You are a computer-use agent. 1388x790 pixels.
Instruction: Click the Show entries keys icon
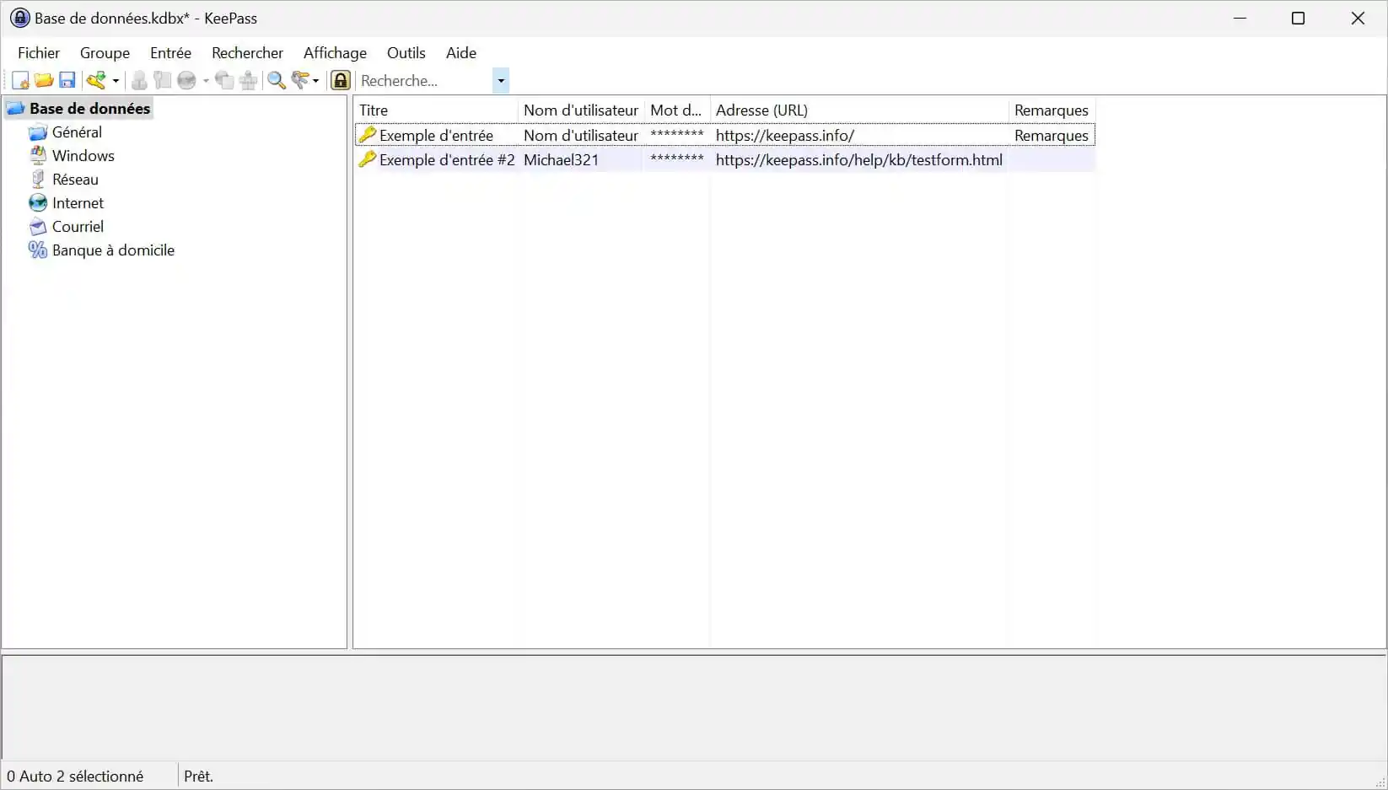[300, 80]
